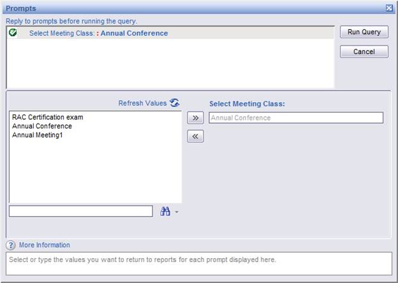
Task: Click the Refresh Values link text
Action: [x=142, y=103]
